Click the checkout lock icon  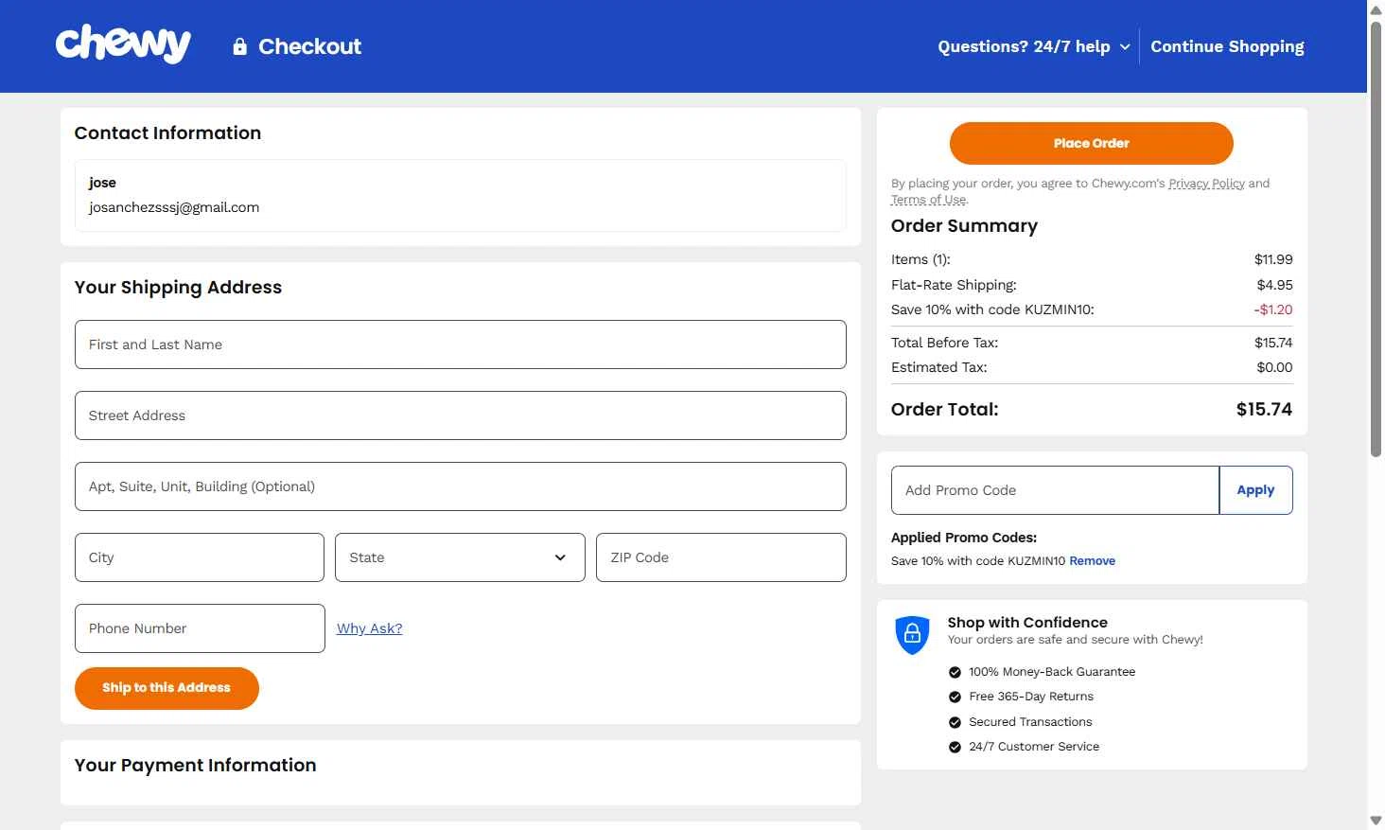click(240, 46)
